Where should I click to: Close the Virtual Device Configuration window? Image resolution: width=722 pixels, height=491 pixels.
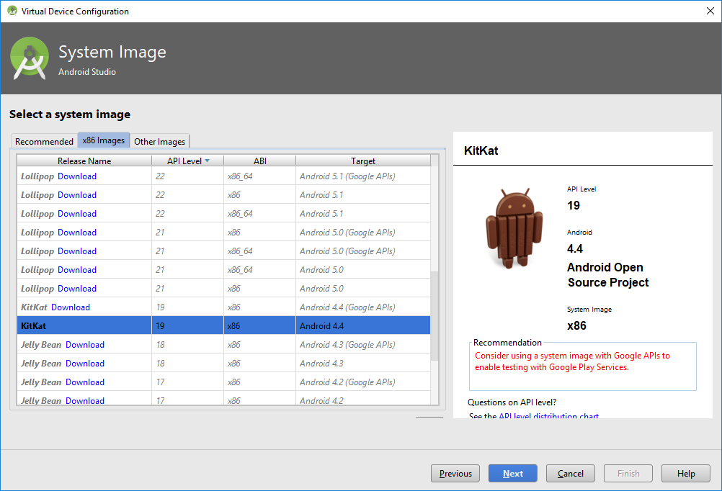click(710, 11)
